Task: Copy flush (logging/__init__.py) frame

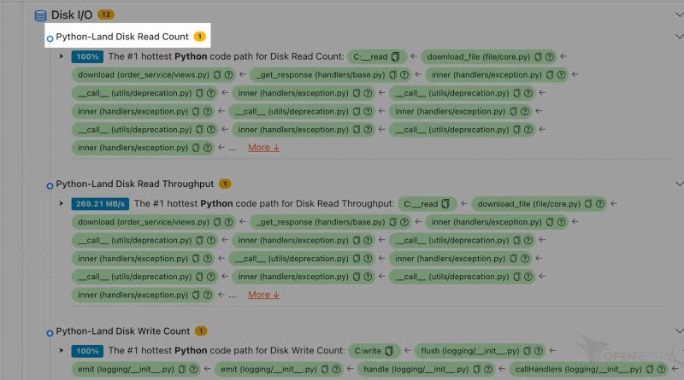Action: (x=528, y=351)
